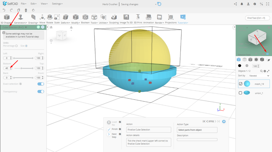Click solid black color material icon
This screenshot has height=152, width=272.
point(240,66)
